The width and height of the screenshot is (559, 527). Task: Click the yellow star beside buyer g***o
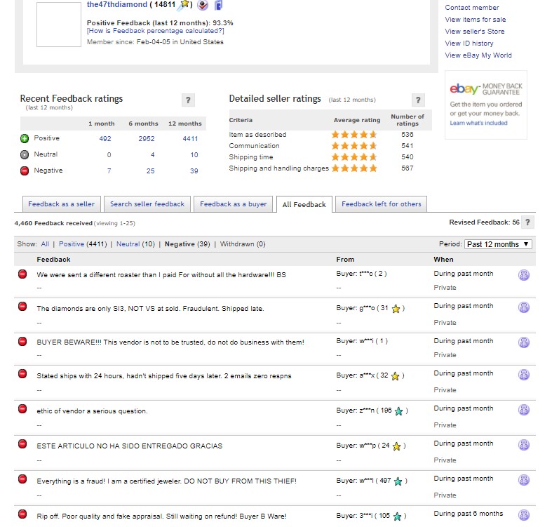click(x=396, y=309)
